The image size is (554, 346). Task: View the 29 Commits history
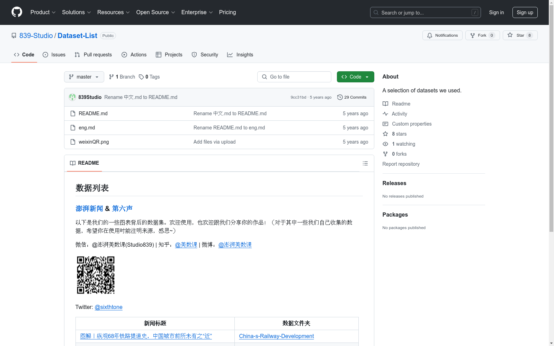point(352,97)
